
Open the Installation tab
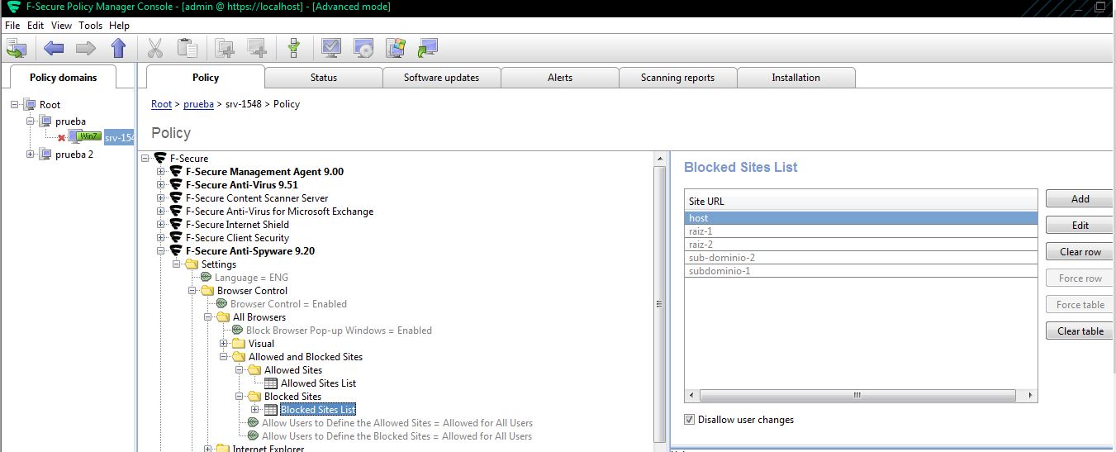click(796, 78)
